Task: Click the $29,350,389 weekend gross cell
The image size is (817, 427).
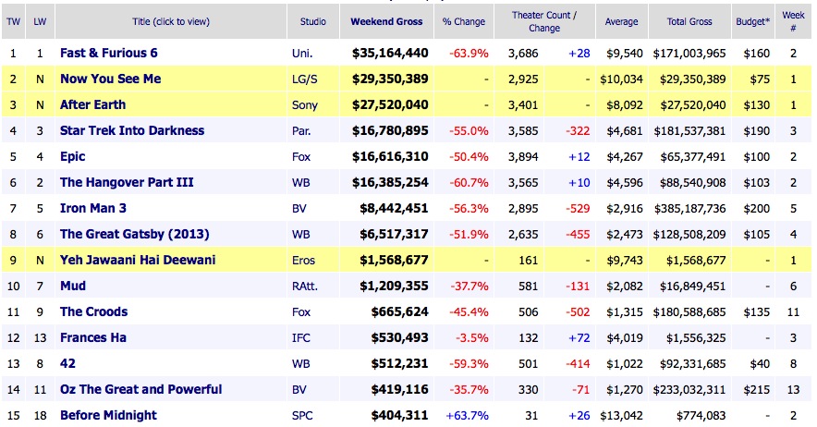Action: (390, 79)
